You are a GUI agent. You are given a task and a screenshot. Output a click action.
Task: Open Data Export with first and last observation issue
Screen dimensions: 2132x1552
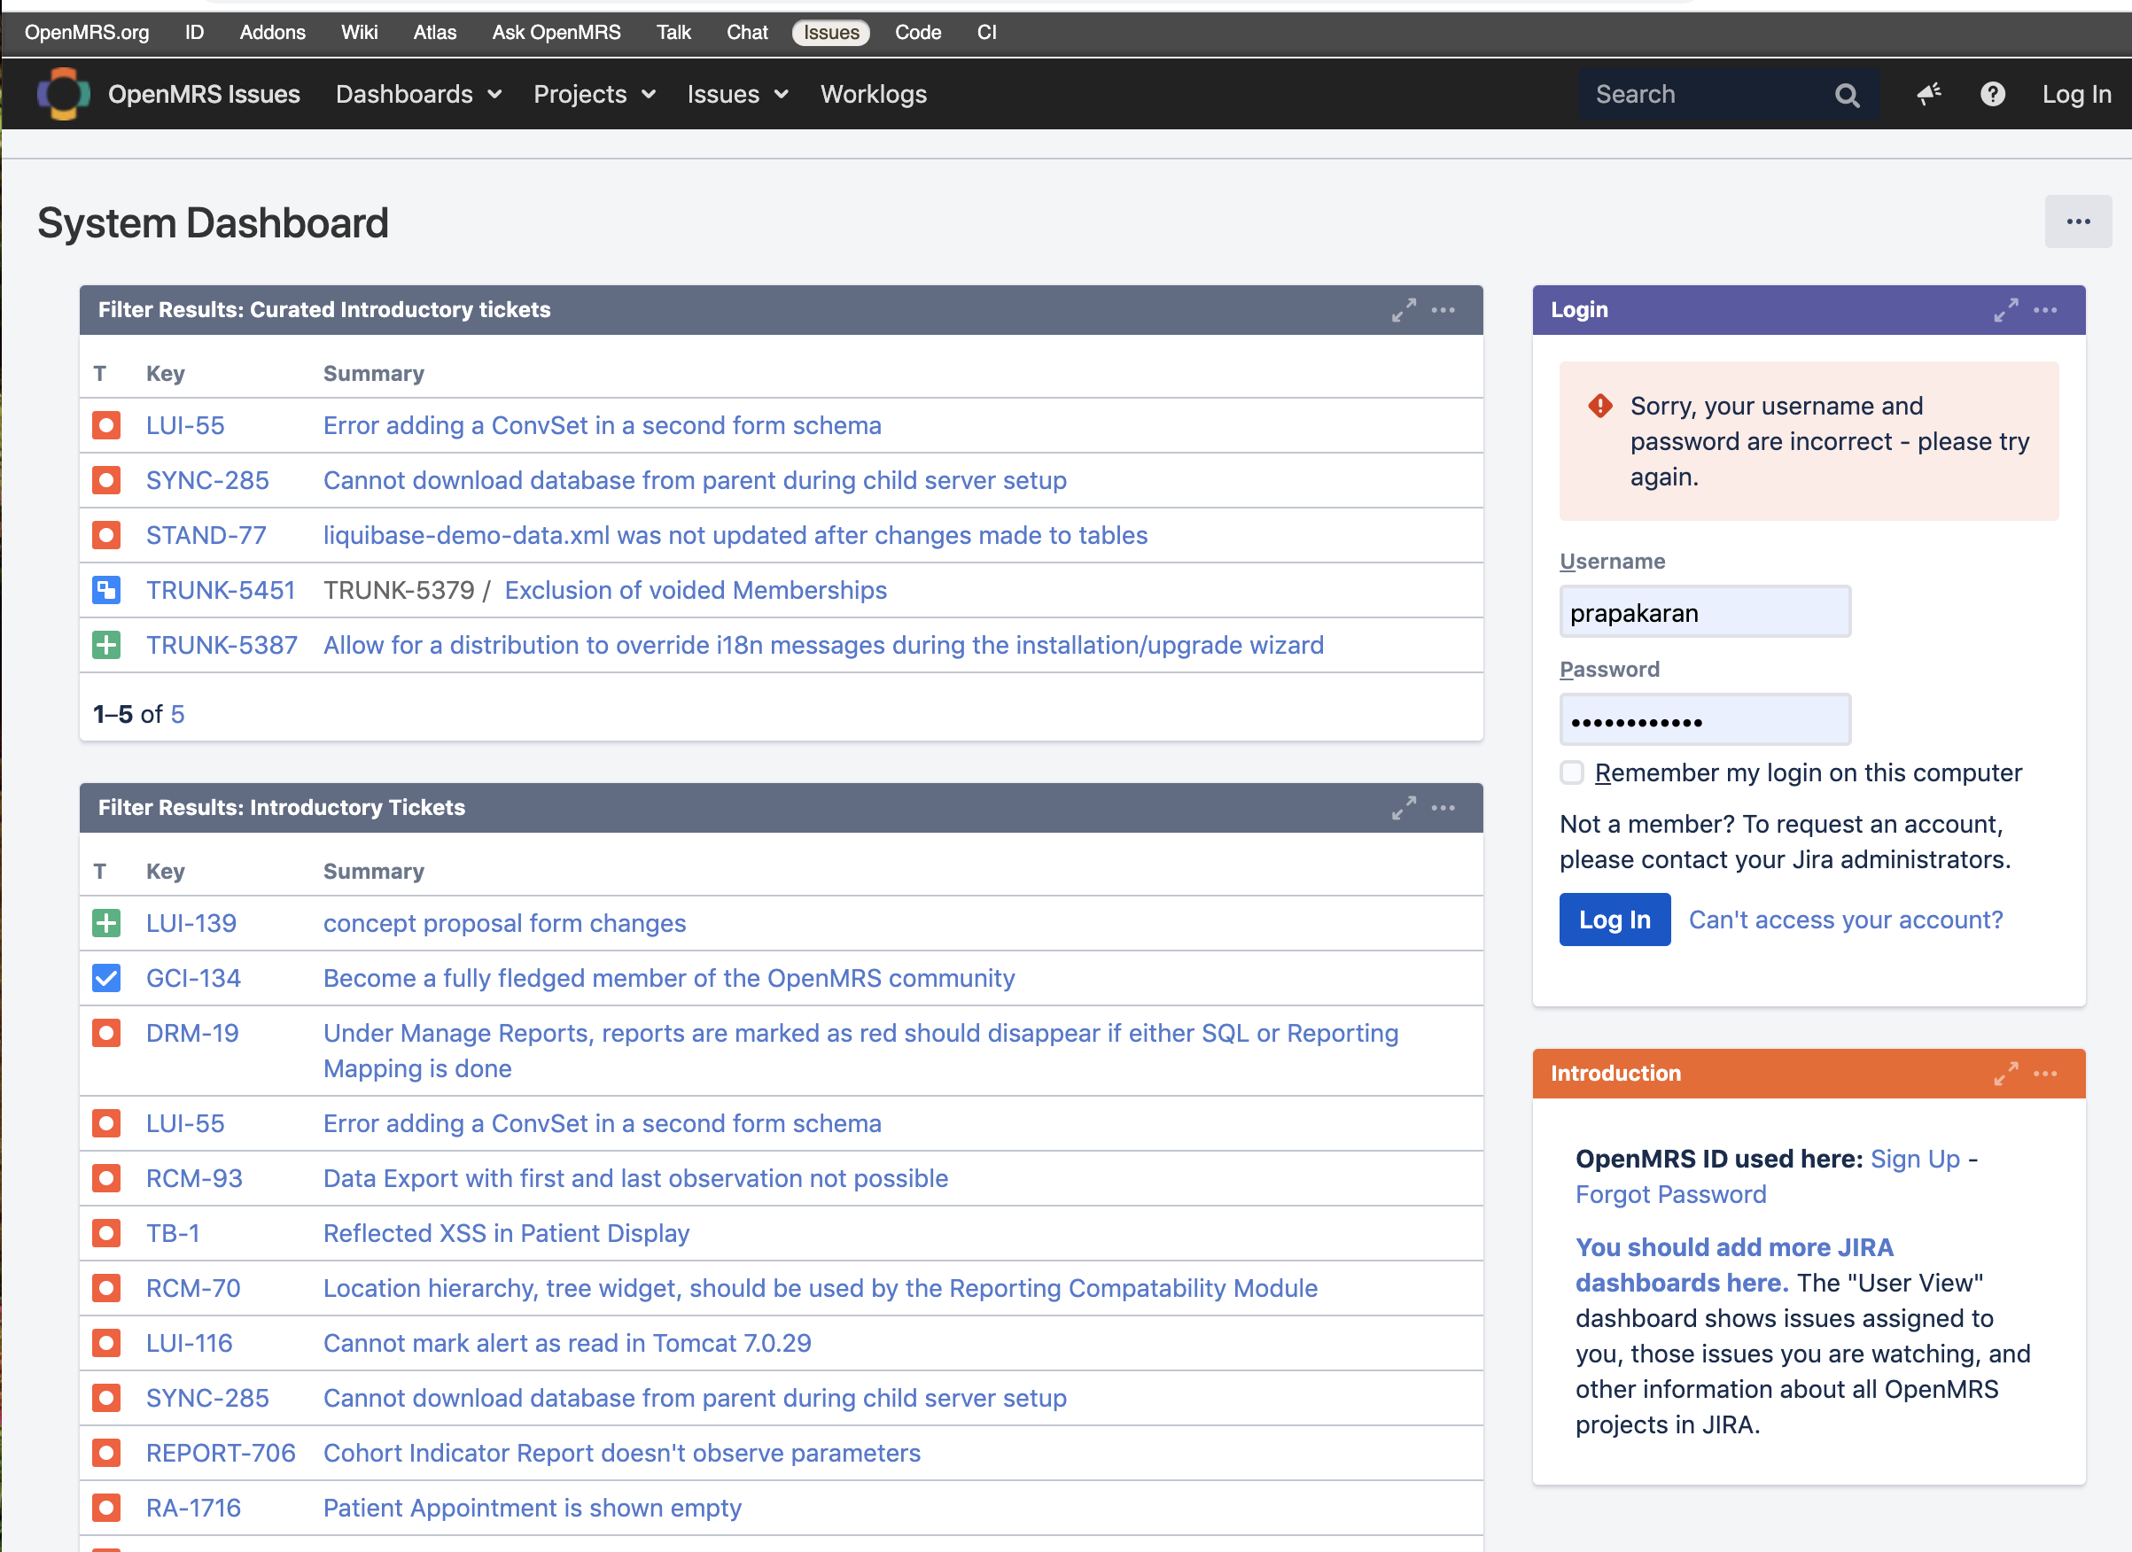(x=635, y=1178)
